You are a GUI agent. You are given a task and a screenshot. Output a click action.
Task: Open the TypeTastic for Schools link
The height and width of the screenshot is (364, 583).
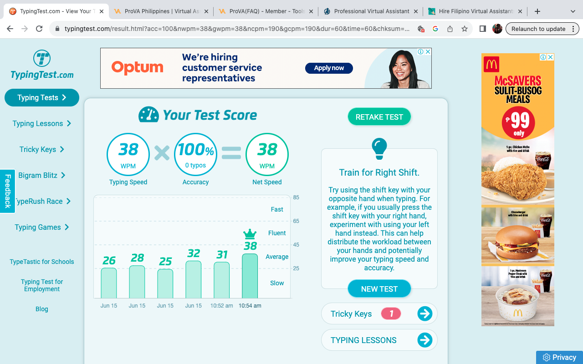[x=42, y=262]
